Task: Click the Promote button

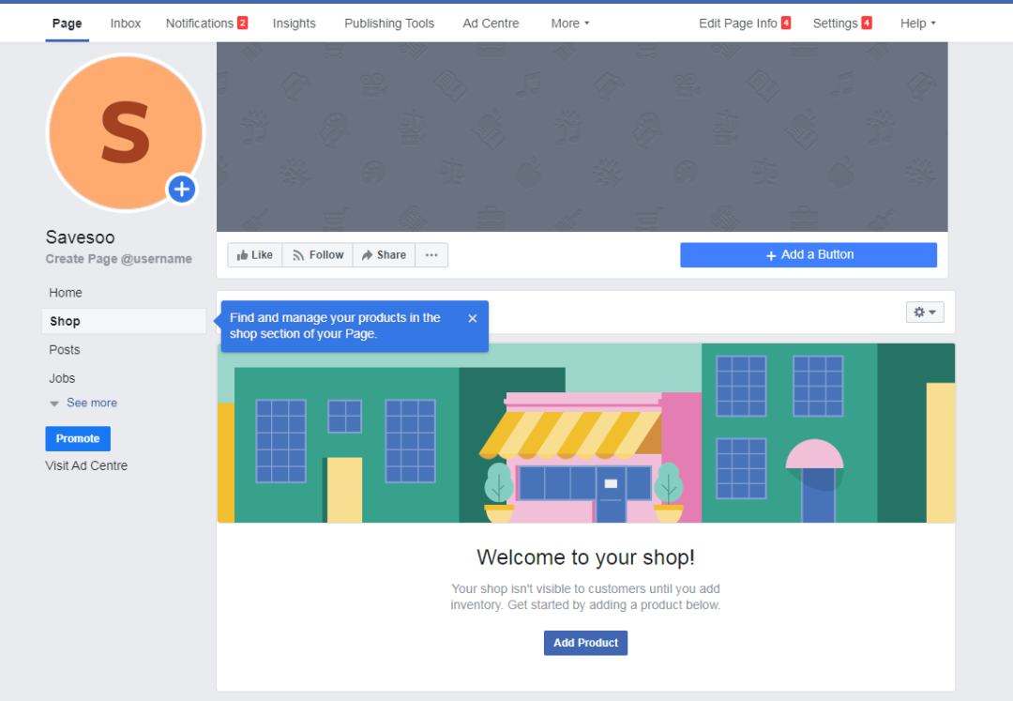Action: (x=78, y=438)
